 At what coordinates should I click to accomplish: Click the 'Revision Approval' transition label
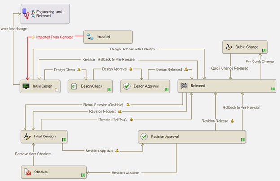[x=99, y=151]
